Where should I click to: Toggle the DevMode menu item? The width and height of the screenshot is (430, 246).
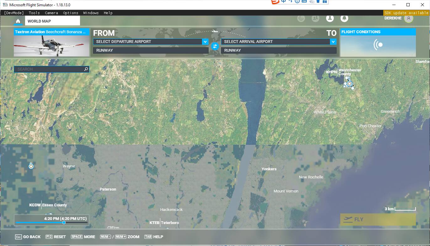[14, 13]
